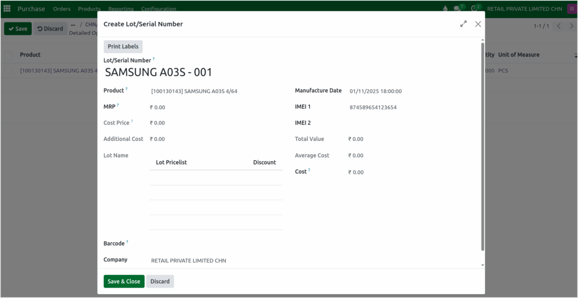Click the droplet debug icon
Image resolution: width=578 pixels, height=298 pixels.
[x=445, y=9]
